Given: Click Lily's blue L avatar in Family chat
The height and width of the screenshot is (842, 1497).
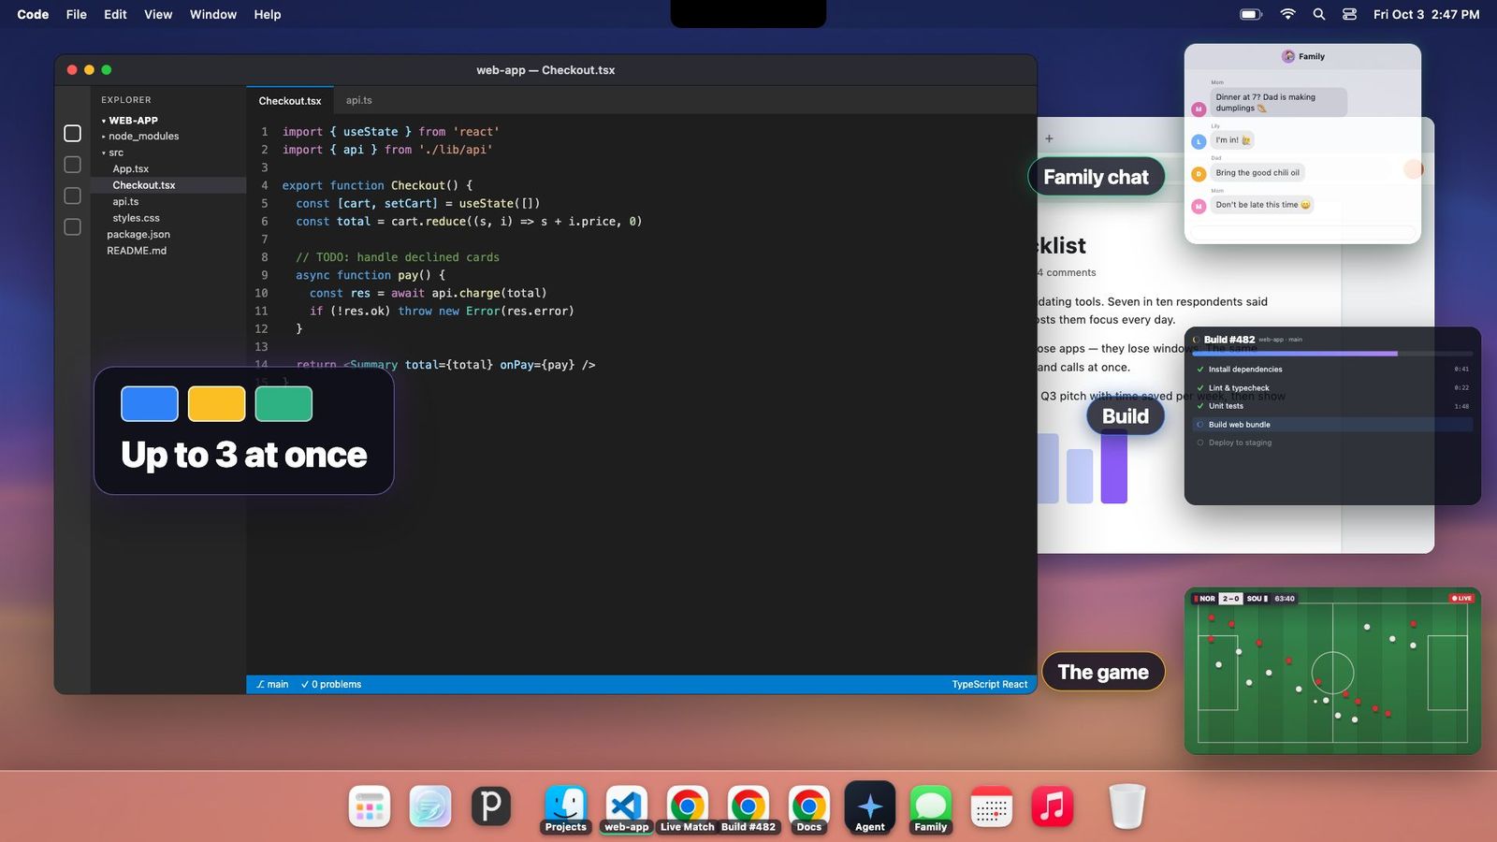Looking at the screenshot, I should (1199, 142).
